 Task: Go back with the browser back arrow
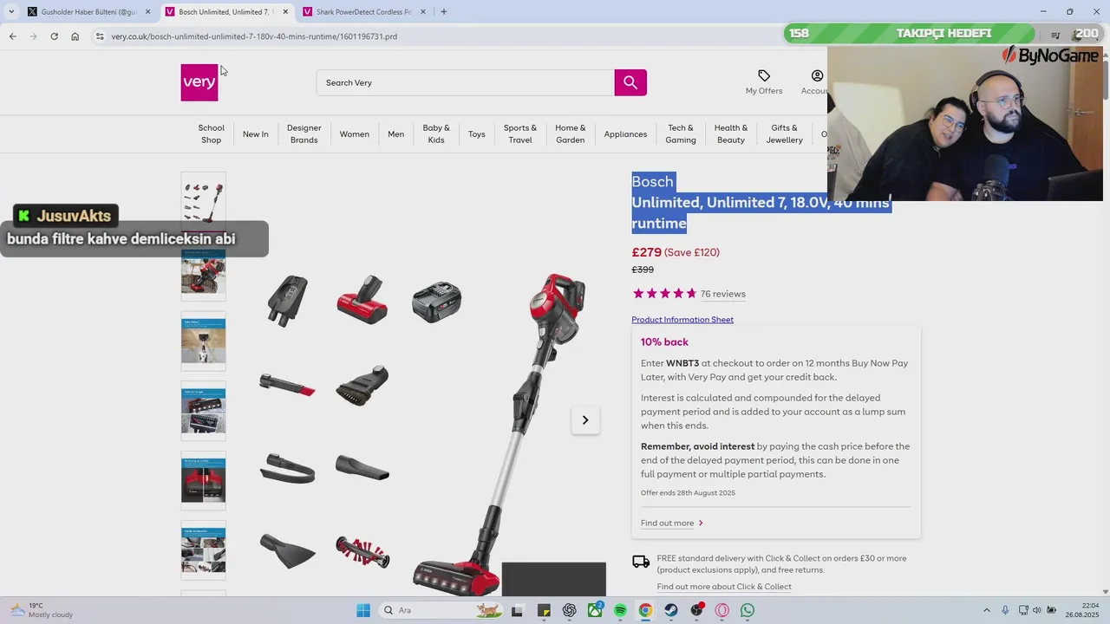pyautogui.click(x=12, y=36)
